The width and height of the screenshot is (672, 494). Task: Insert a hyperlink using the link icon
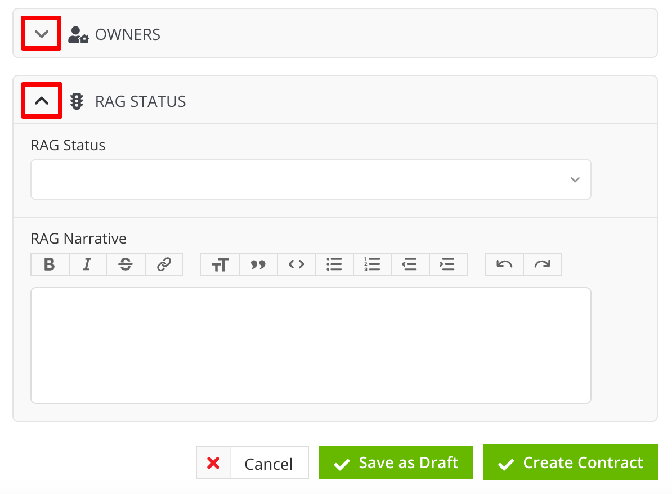[x=164, y=264]
